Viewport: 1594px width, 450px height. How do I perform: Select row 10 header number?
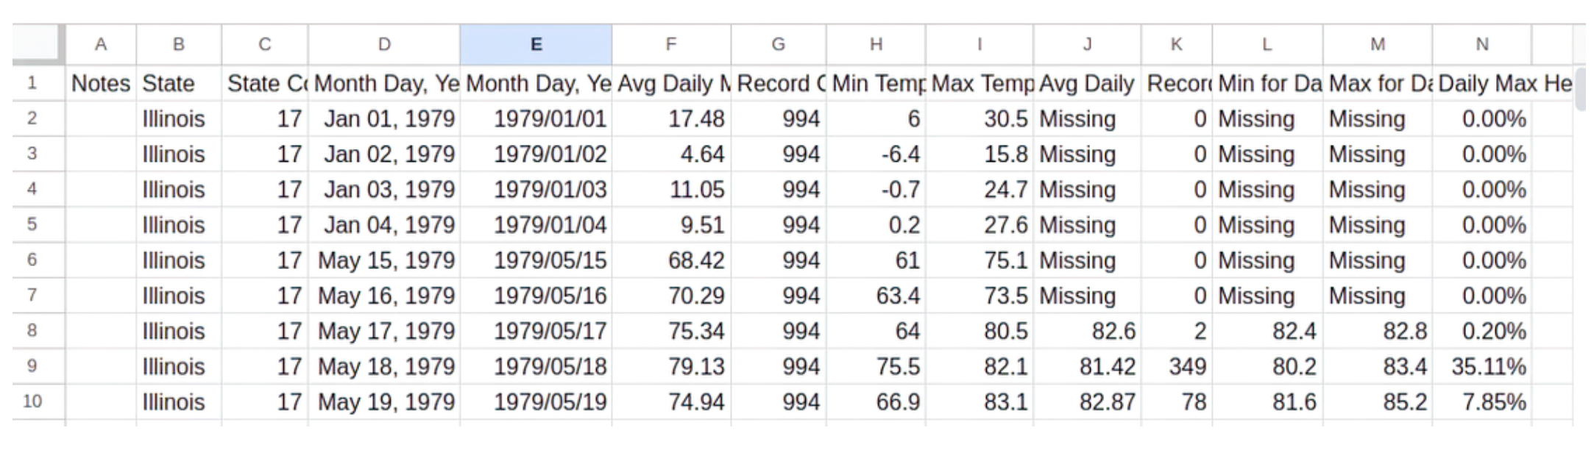tap(32, 401)
